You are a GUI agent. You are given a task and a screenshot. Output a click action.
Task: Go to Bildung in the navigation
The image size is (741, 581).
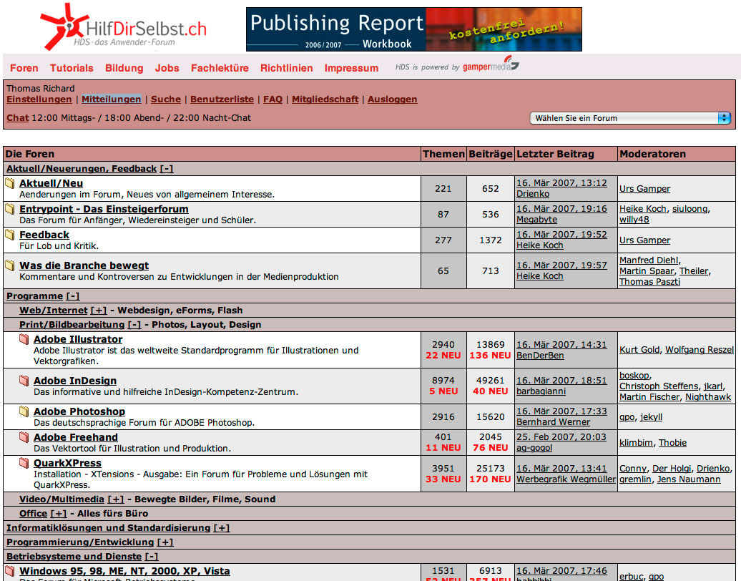click(x=124, y=68)
